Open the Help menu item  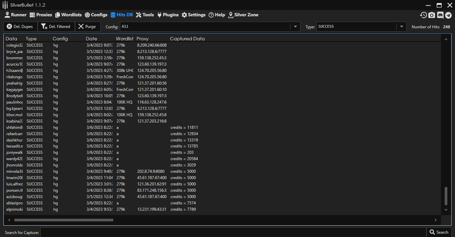(217, 15)
